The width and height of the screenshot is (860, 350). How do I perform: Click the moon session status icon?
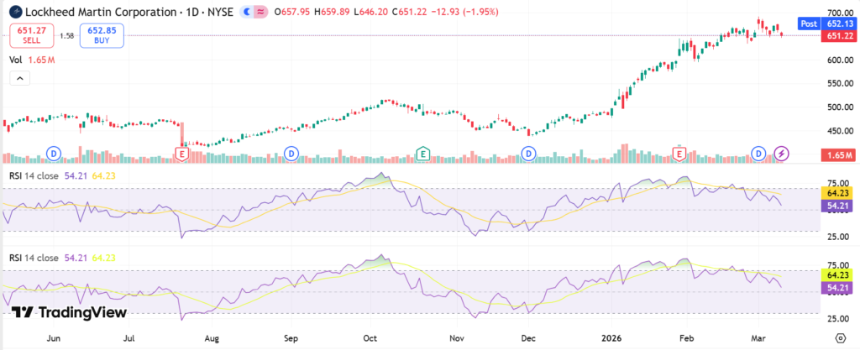(x=245, y=13)
